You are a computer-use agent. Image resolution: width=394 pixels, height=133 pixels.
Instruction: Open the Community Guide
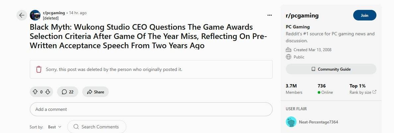[331, 69]
